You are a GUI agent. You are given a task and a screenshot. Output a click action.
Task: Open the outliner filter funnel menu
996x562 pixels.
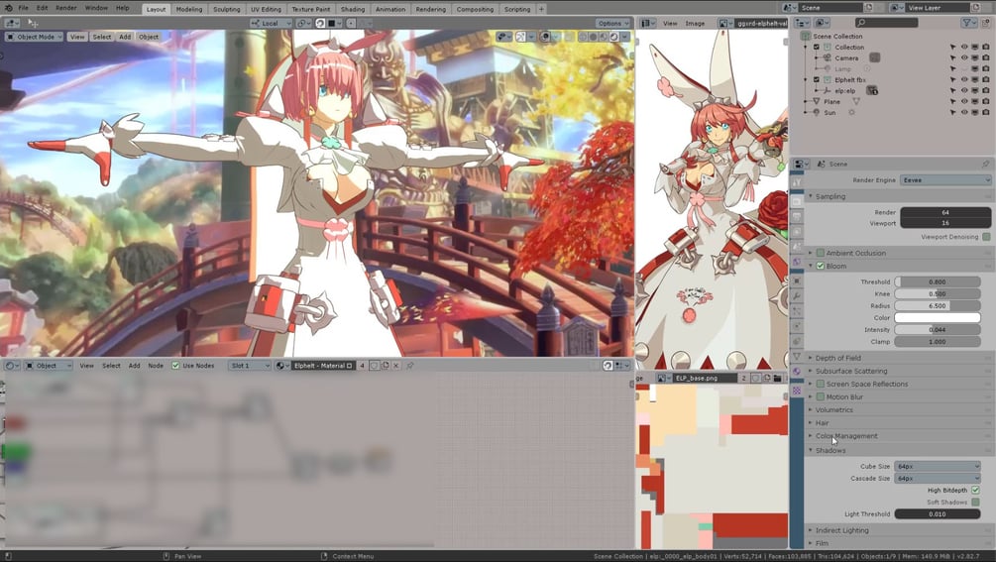pos(968,23)
